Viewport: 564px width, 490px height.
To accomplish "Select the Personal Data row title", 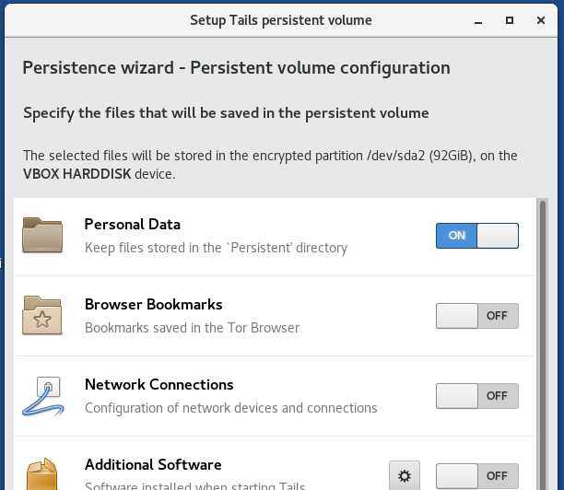I will 133,225.
